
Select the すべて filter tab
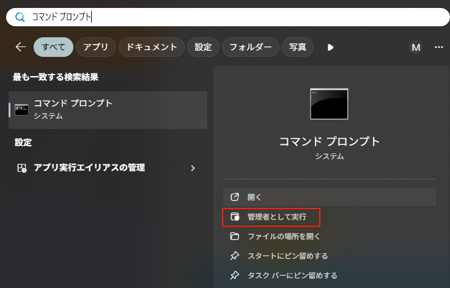[x=53, y=47]
